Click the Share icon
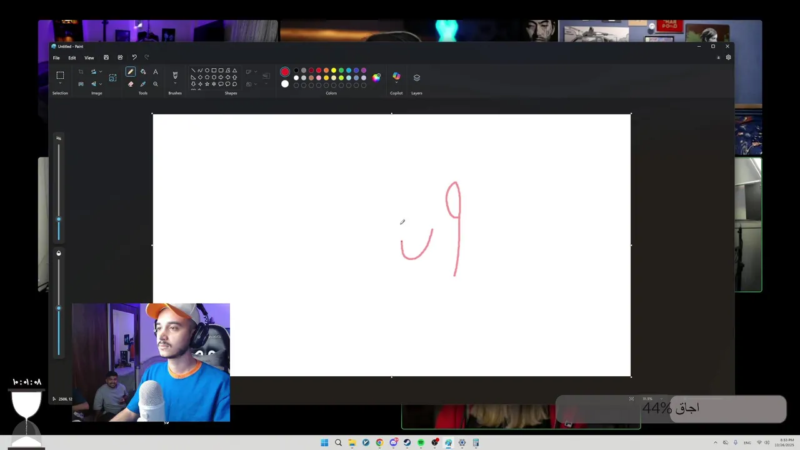 [120, 57]
